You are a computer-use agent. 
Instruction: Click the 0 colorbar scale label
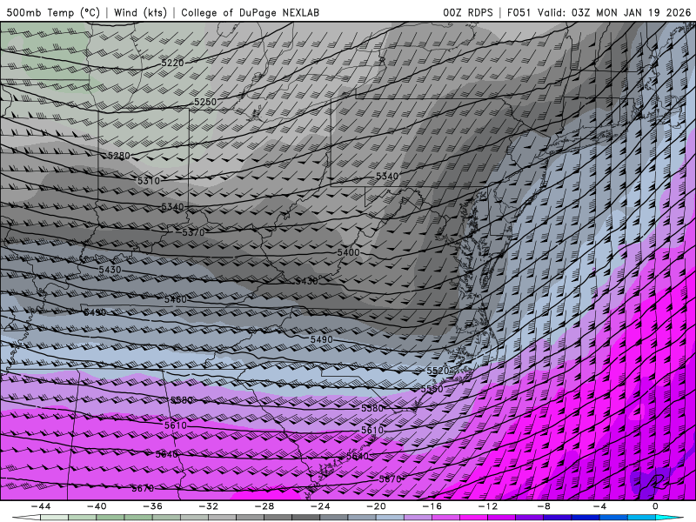coord(656,506)
